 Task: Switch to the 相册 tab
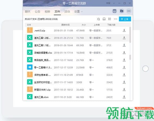(47, 12)
